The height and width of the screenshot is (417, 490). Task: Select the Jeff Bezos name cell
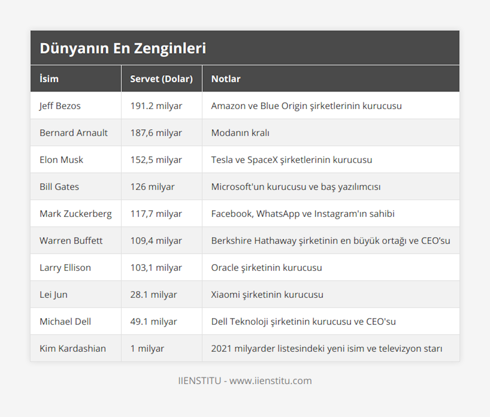(60, 106)
